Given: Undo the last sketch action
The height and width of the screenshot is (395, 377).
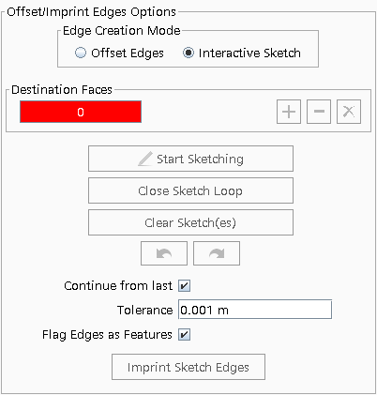Looking at the screenshot, I should [x=164, y=253].
